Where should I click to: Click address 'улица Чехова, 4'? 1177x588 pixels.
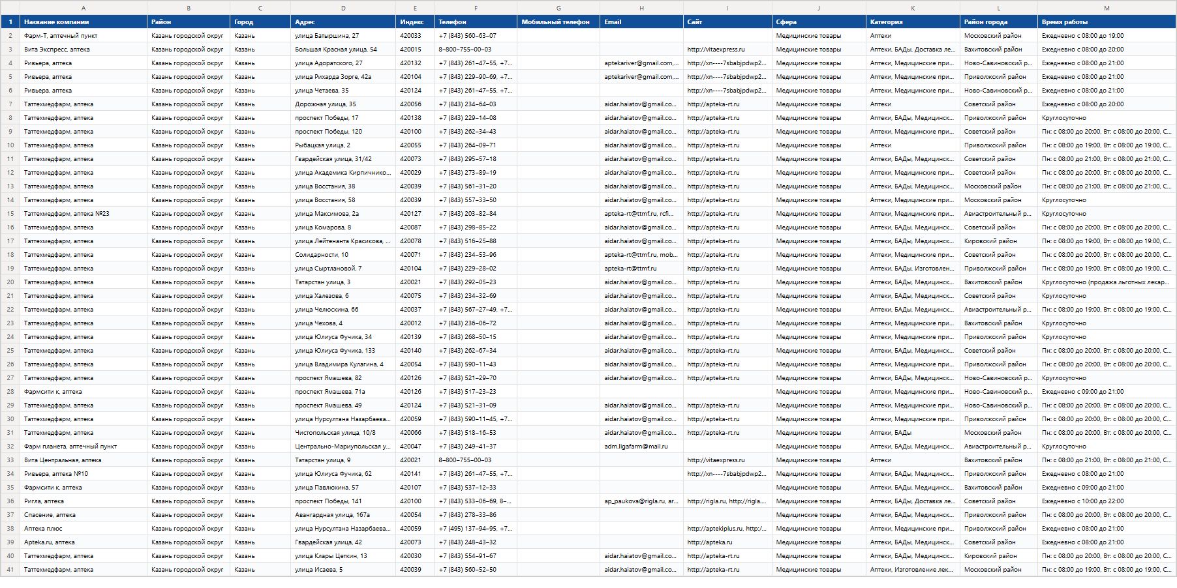[343, 323]
